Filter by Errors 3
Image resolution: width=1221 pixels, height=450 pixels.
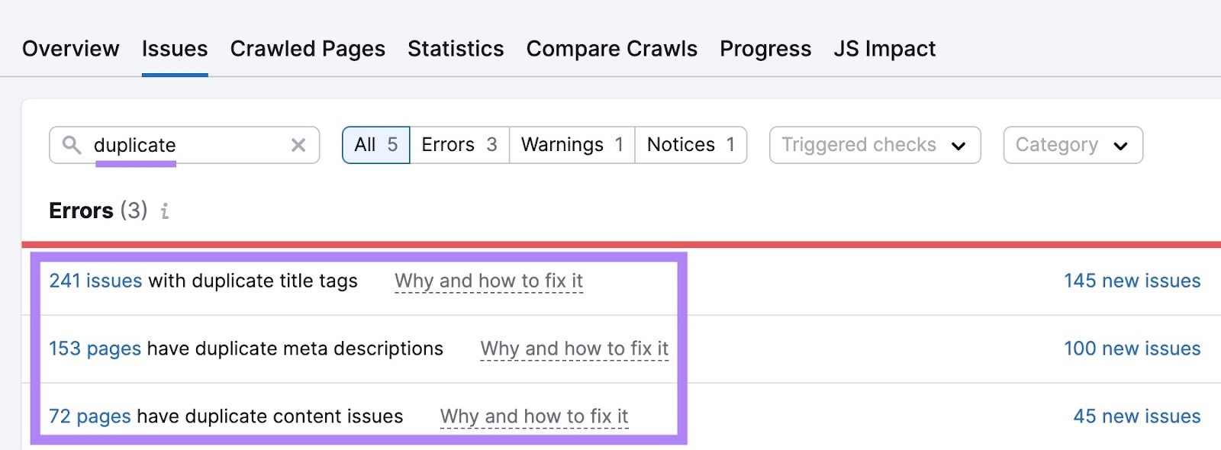pos(459,145)
